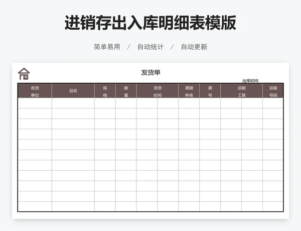Select the 规格 column header
Image resolution: width=301 pixels, height=231 pixels.
pyautogui.click(x=105, y=91)
